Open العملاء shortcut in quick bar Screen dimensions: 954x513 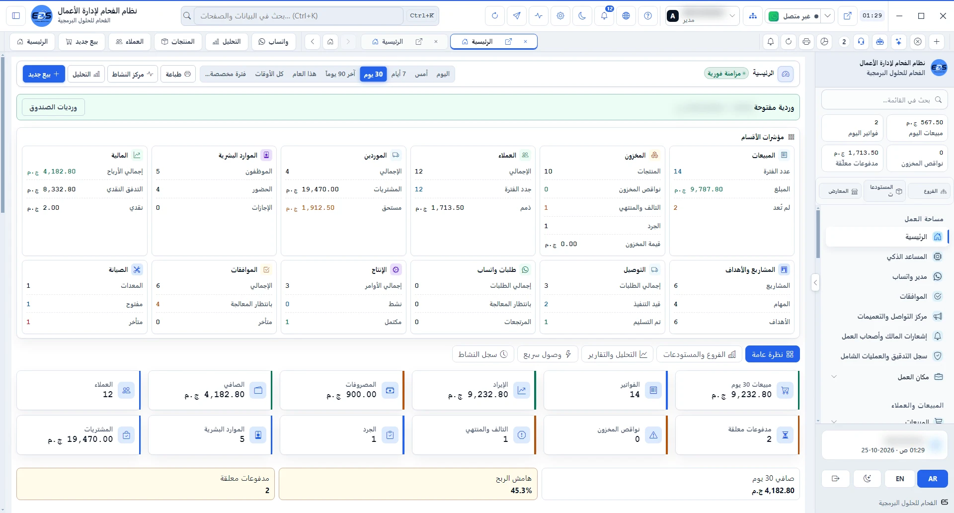pos(130,42)
